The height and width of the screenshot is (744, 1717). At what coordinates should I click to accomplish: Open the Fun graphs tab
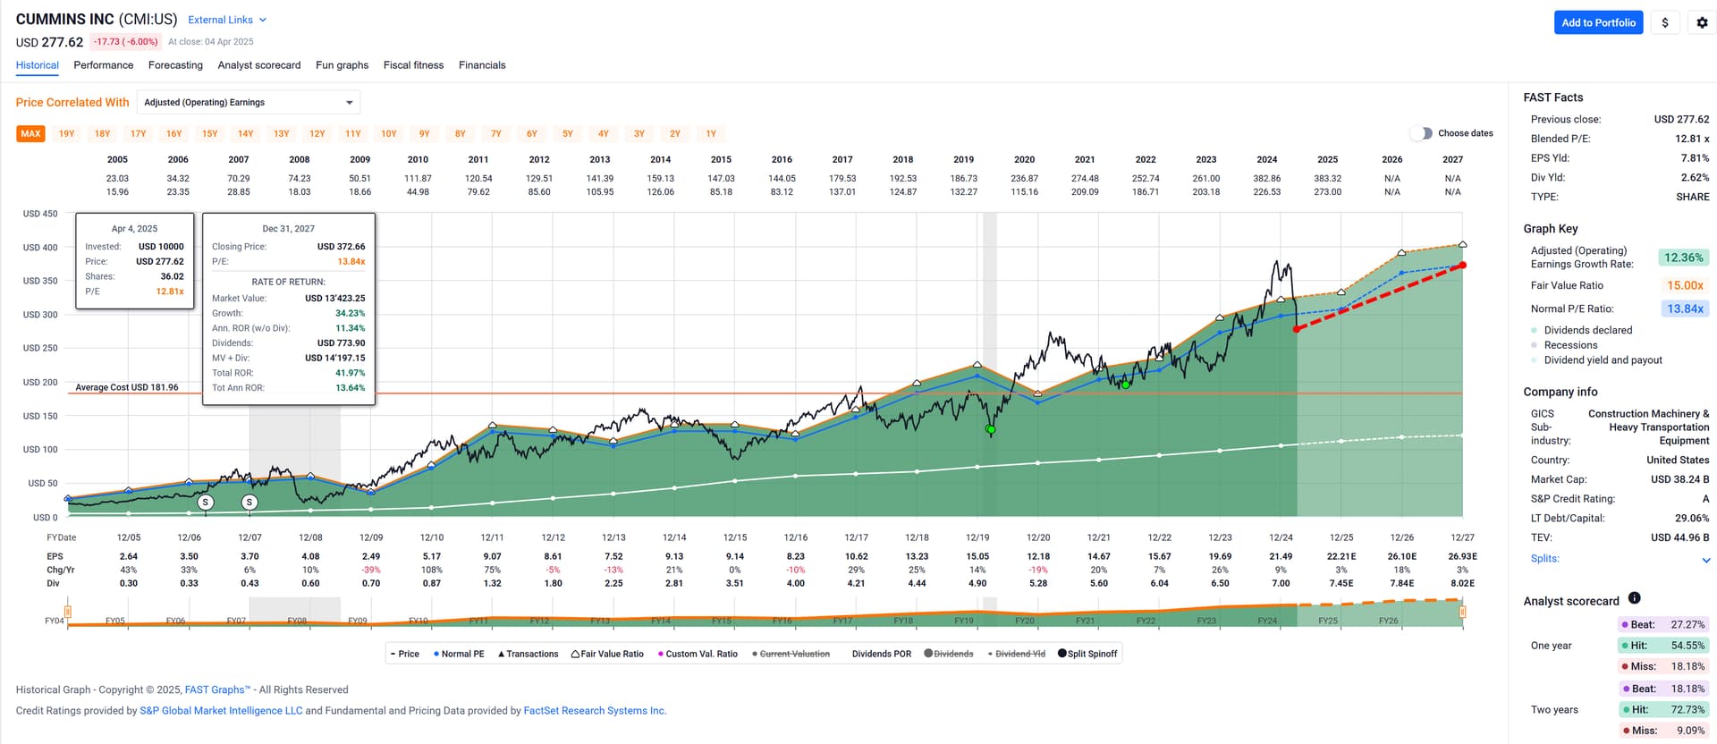[342, 65]
